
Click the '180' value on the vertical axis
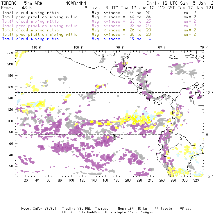10,76
